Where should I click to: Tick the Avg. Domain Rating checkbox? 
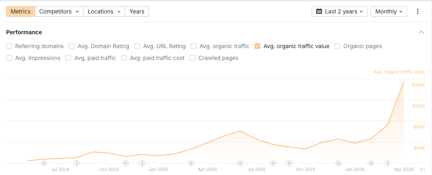[72, 46]
